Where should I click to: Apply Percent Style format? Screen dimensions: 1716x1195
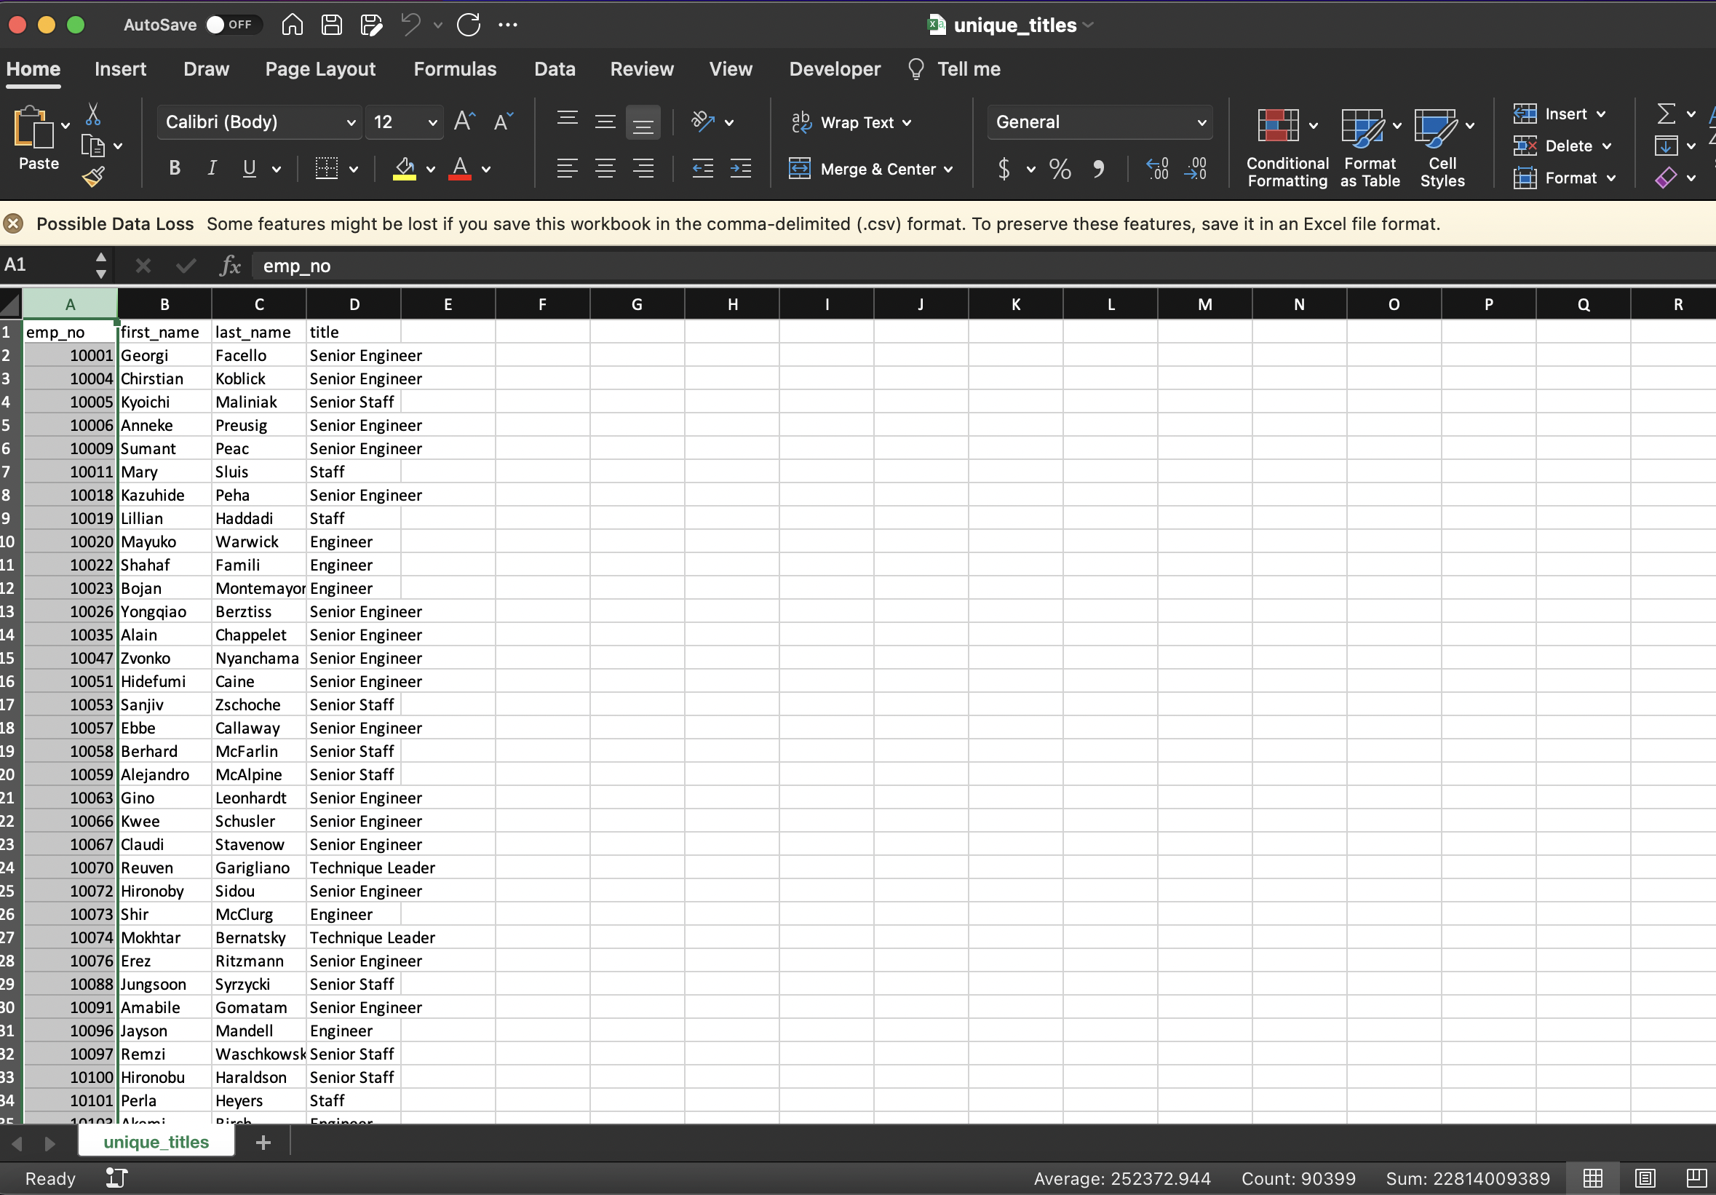[x=1060, y=169]
